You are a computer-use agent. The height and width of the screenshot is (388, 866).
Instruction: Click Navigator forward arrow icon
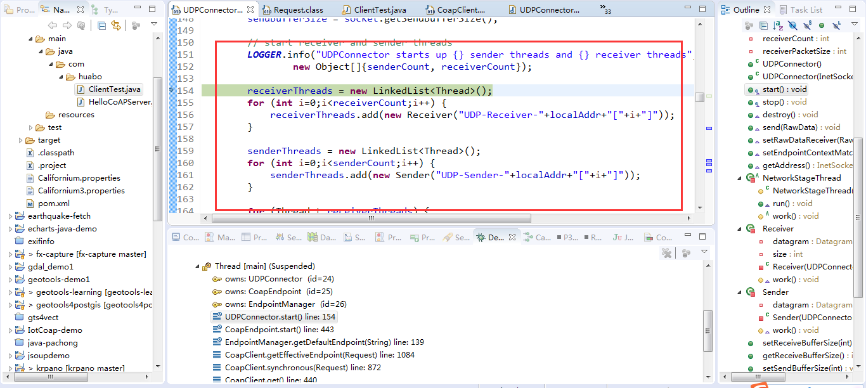click(67, 25)
